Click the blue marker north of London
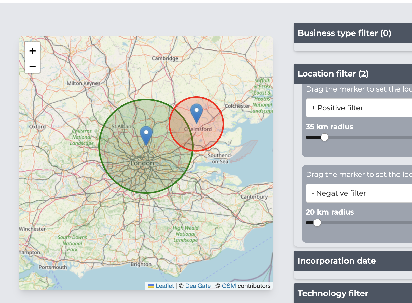 click(x=146, y=136)
